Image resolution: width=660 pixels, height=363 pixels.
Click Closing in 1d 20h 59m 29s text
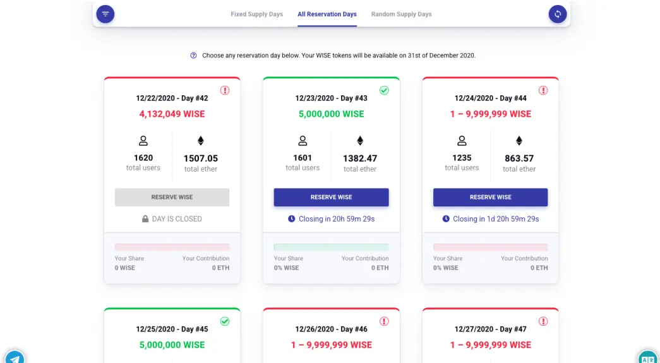(496, 218)
